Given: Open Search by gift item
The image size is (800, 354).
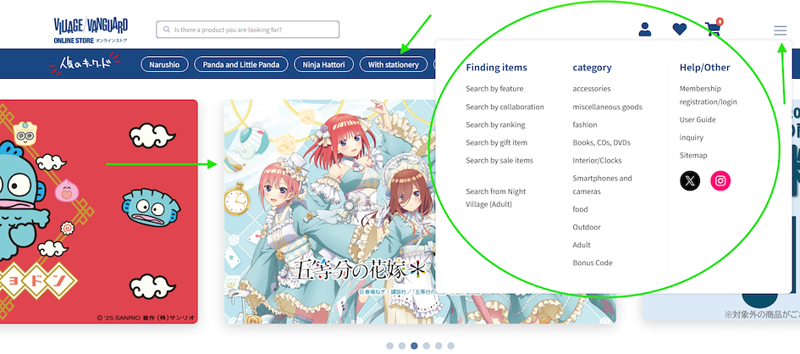Looking at the screenshot, I should pyautogui.click(x=496, y=143).
